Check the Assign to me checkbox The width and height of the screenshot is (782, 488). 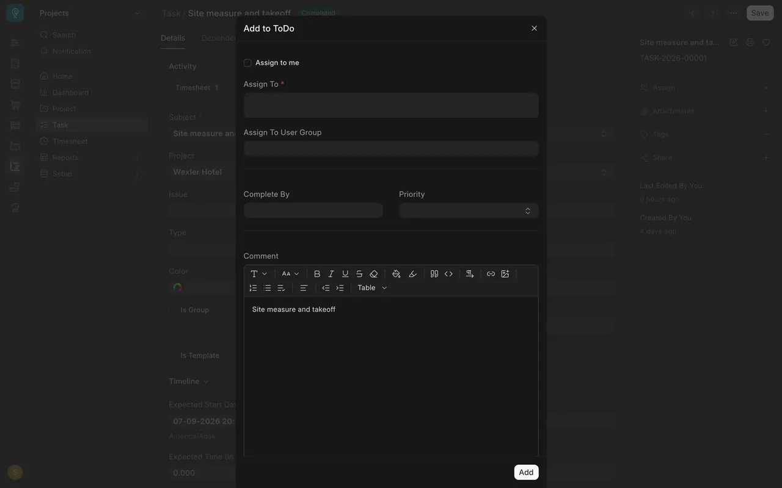pyautogui.click(x=247, y=63)
